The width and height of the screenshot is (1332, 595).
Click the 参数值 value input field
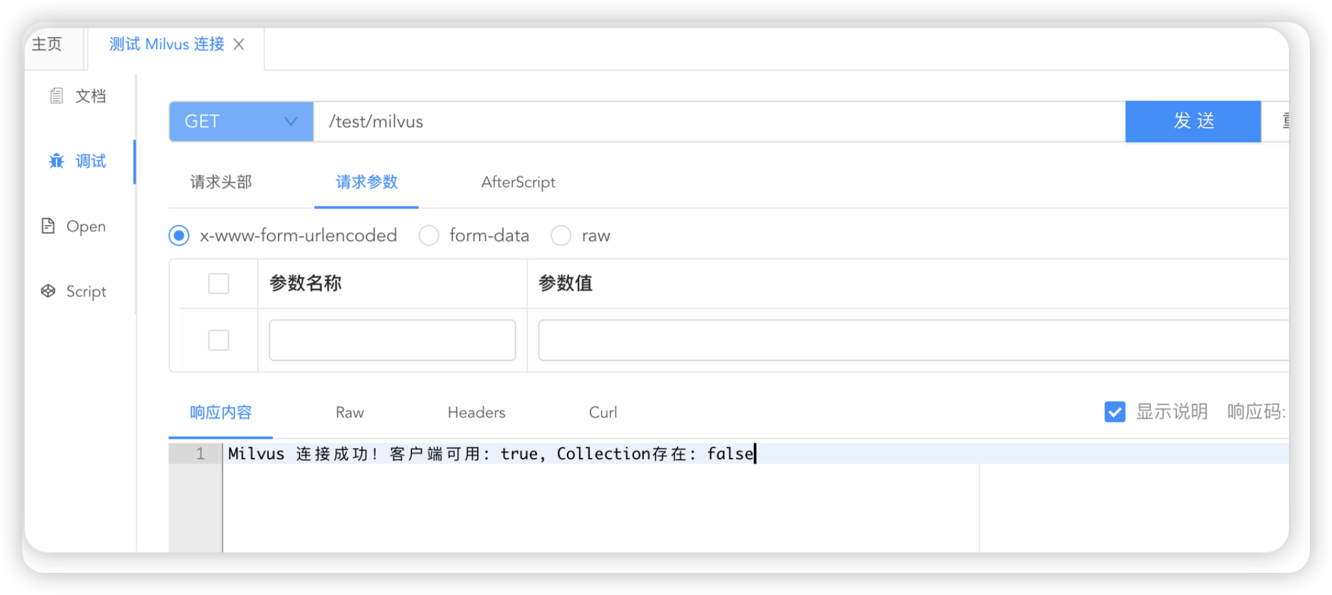pos(913,340)
